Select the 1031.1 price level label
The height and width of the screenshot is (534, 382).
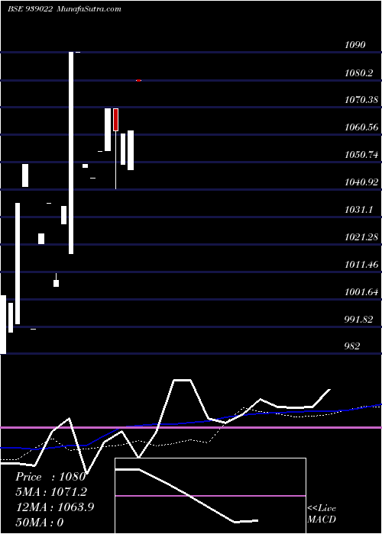pyautogui.click(x=358, y=210)
